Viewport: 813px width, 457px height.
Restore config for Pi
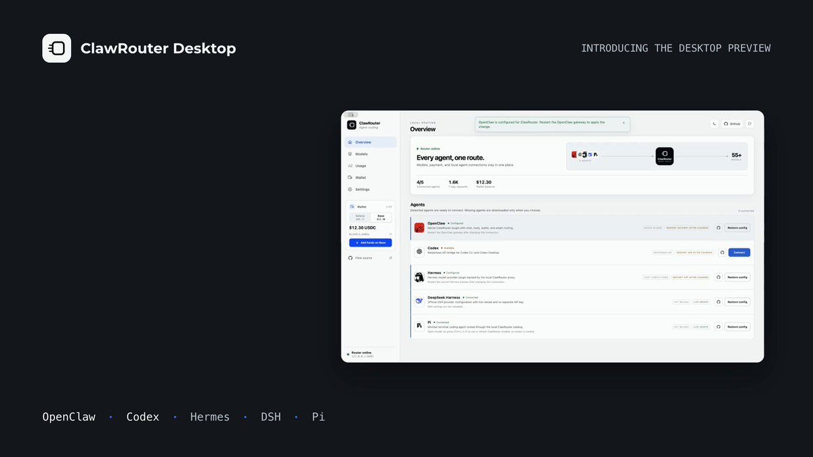737,326
